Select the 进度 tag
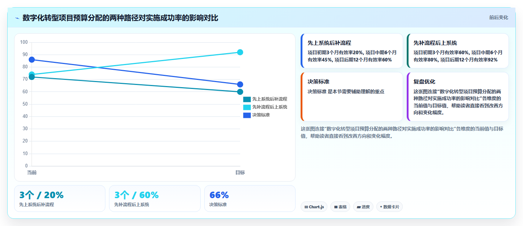This screenshot has height=226, width=523. 363,207
